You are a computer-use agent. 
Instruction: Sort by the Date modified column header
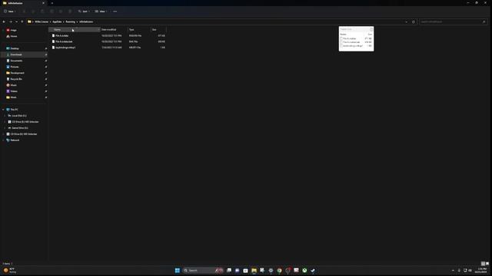coord(114,29)
